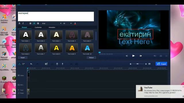The height and width of the screenshot is (103, 184).
Task: Adjust the timeline zoom slider
Action: tap(137, 64)
